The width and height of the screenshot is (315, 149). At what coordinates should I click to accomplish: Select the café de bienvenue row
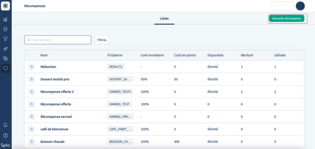tap(54, 129)
